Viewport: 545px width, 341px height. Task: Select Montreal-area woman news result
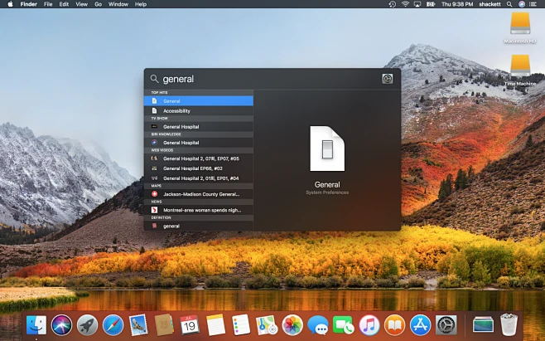point(199,210)
